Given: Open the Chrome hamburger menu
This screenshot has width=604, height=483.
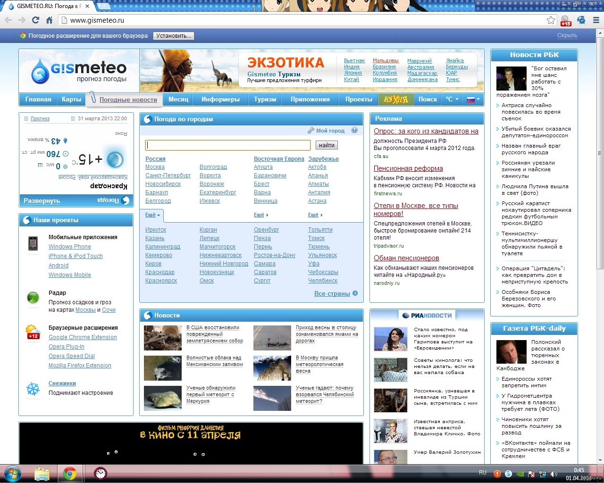Looking at the screenshot, I should 596,20.
